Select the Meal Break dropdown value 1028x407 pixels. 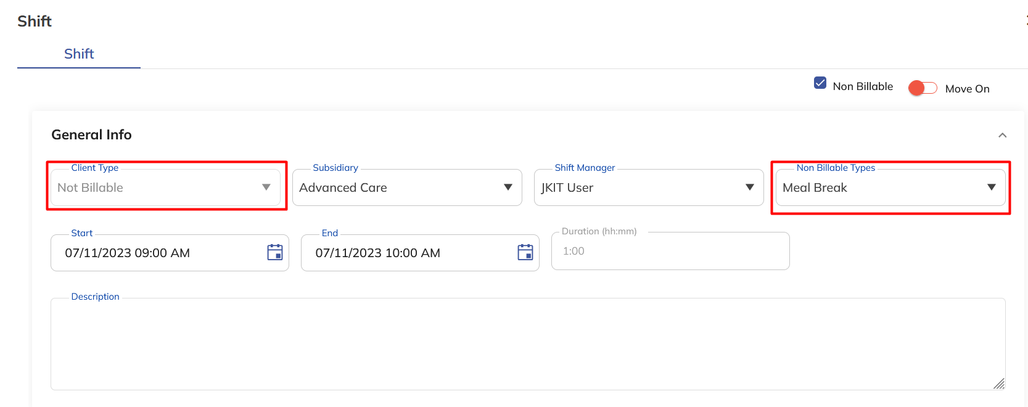pos(815,187)
